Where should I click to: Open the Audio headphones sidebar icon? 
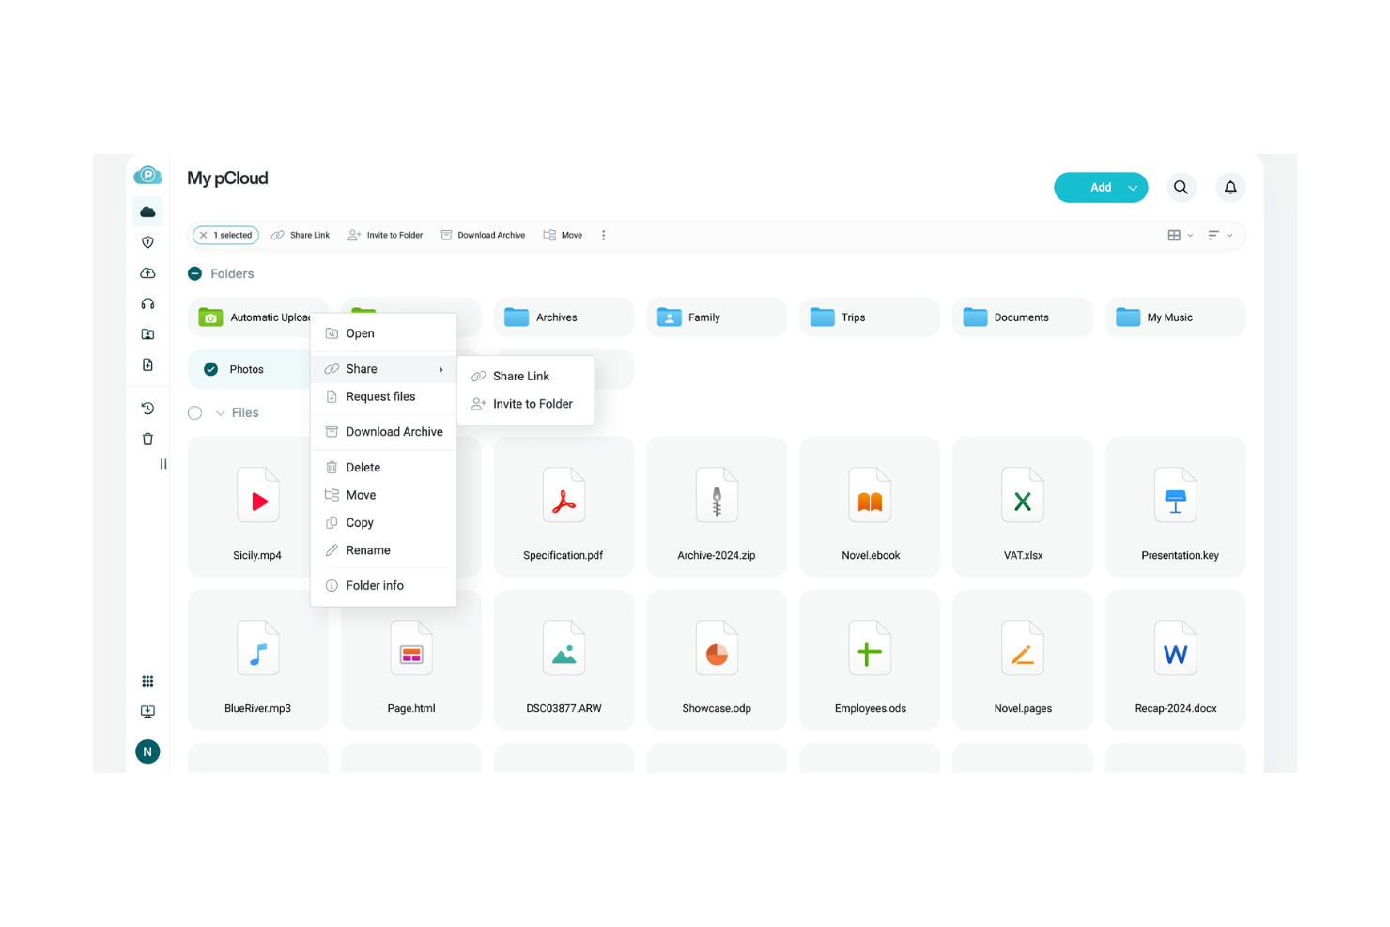pos(147,303)
